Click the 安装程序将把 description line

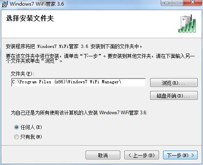coord(74,46)
